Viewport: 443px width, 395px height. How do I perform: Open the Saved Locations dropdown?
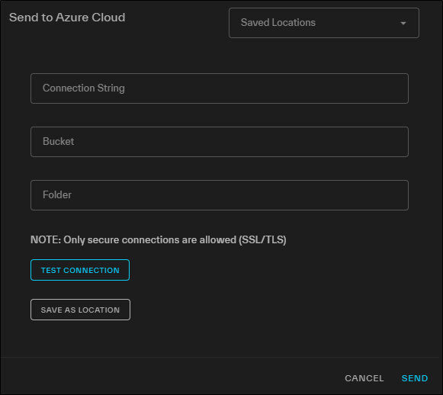[x=324, y=23]
